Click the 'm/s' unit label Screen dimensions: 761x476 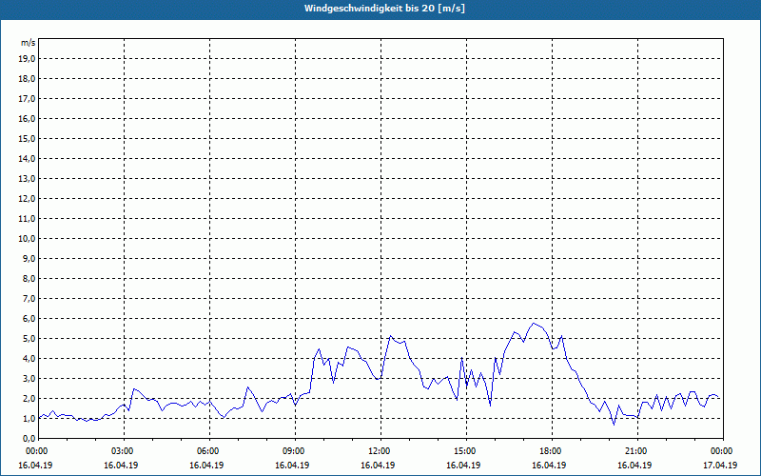point(29,43)
